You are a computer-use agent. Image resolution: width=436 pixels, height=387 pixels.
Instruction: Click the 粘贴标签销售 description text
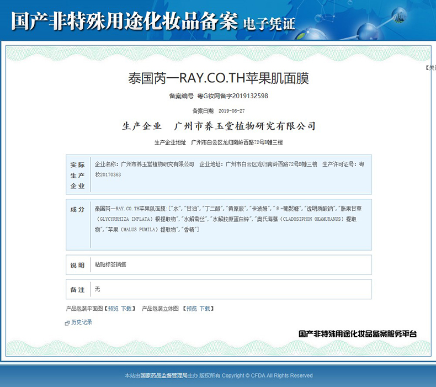tap(110, 265)
